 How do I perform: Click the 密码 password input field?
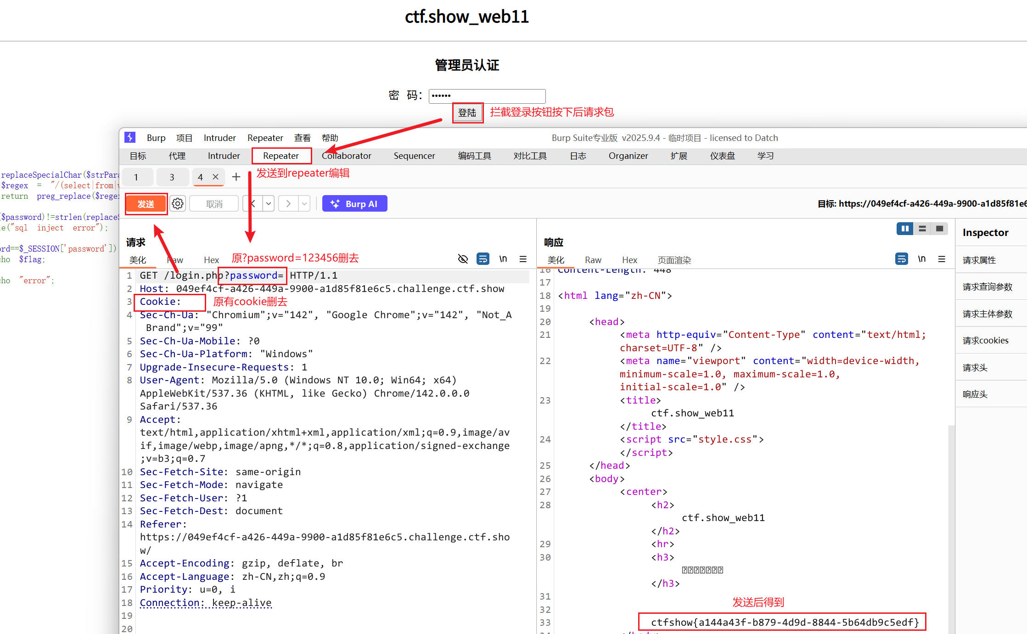click(x=487, y=95)
